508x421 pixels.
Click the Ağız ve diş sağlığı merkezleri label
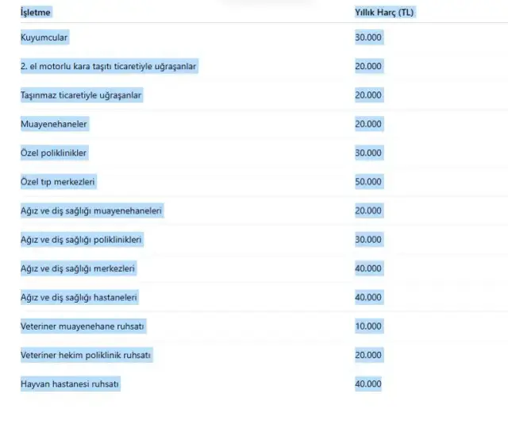click(78, 268)
